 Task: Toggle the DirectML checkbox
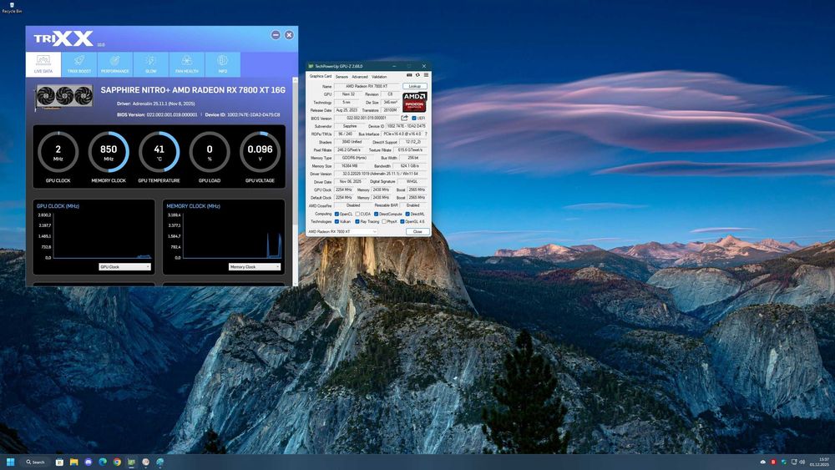click(x=407, y=214)
